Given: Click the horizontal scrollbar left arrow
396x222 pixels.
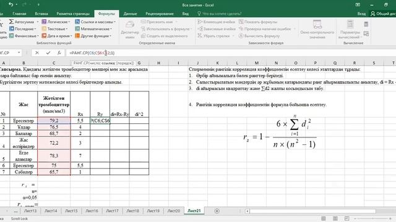Looking at the screenshot, I should [x=247, y=211].
